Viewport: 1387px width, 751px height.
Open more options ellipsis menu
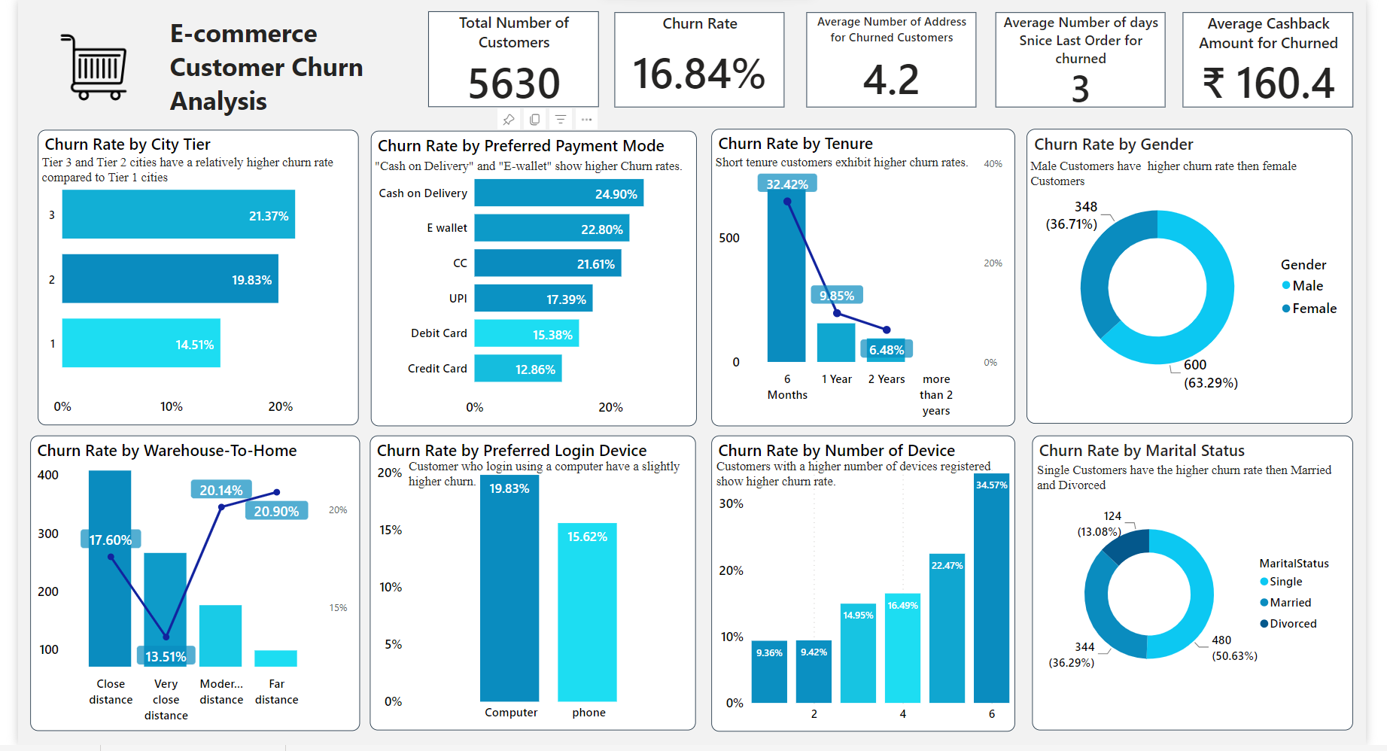point(586,120)
